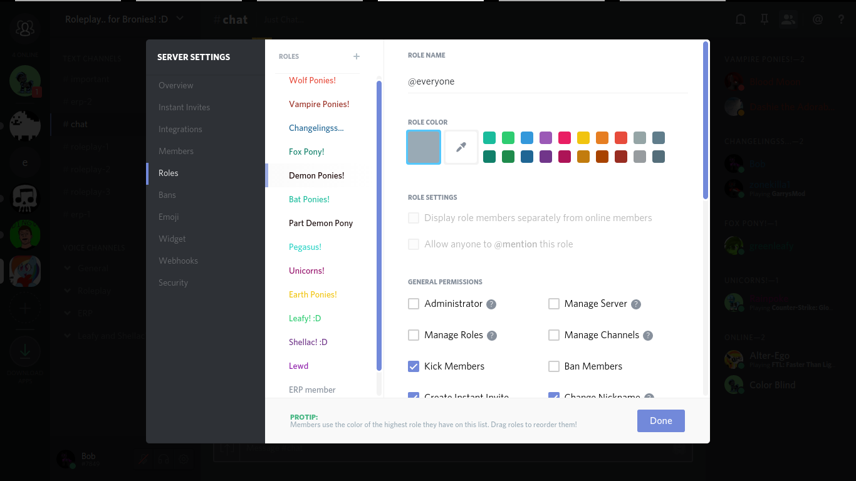Open notification bell in chat header
856x481 pixels.
coord(741,19)
